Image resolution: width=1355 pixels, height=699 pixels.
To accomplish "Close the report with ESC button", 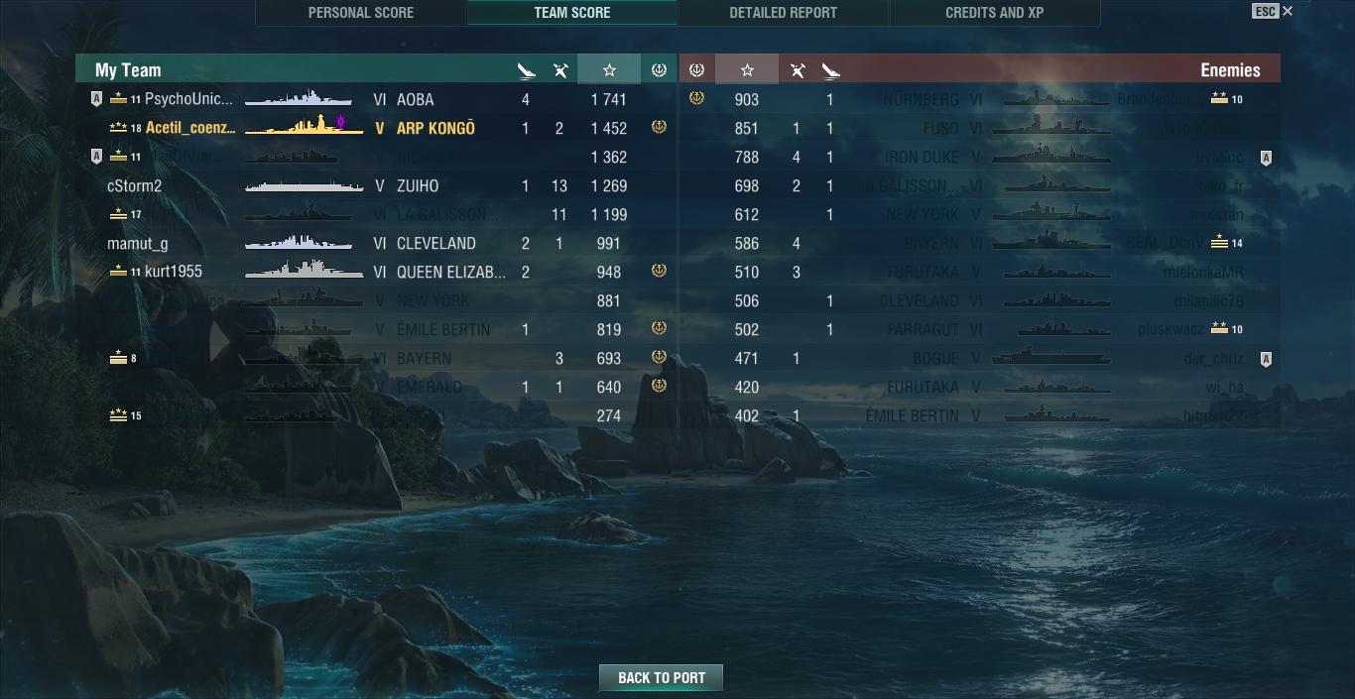I will pos(1273,12).
